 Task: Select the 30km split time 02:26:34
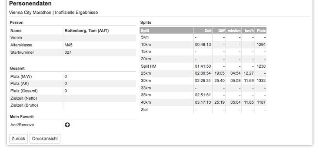[203, 81]
